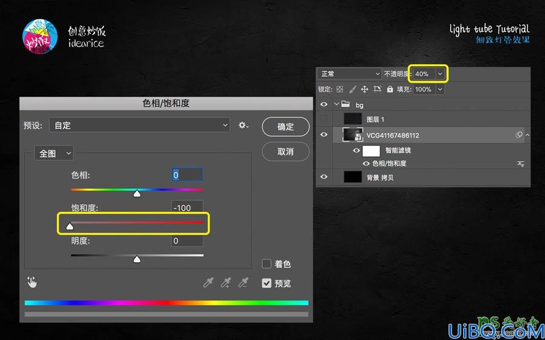
Task: Click the preset gear options icon
Action: point(243,125)
